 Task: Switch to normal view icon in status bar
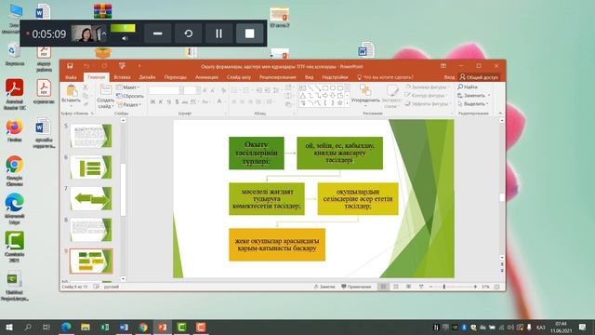tap(383, 287)
